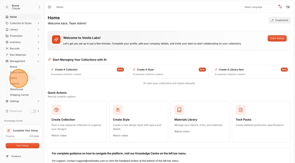295x163 pixels.
Task: Toggle the Showroom switch on
Action: coord(33,111)
